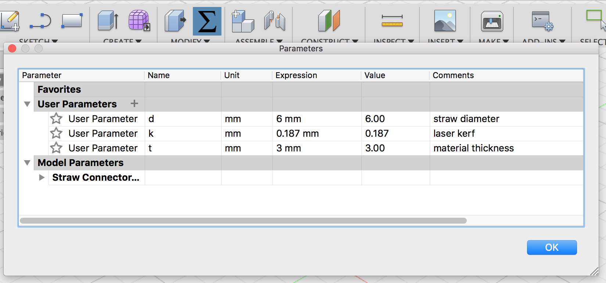This screenshot has height=283, width=606.
Task: Choose the Line sketch tool icon
Action: tap(40, 21)
